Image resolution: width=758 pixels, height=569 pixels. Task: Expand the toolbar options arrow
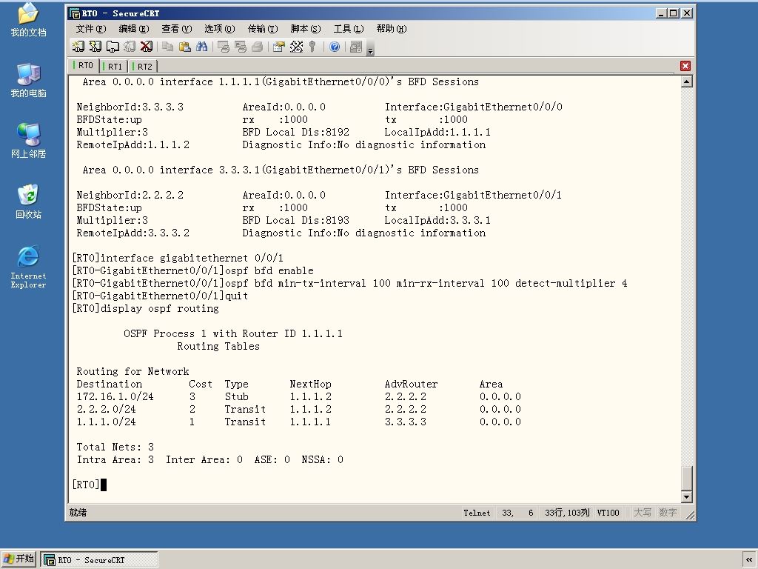pos(370,50)
